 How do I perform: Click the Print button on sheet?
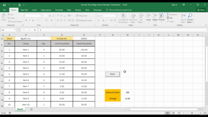pyautogui.click(x=112, y=74)
